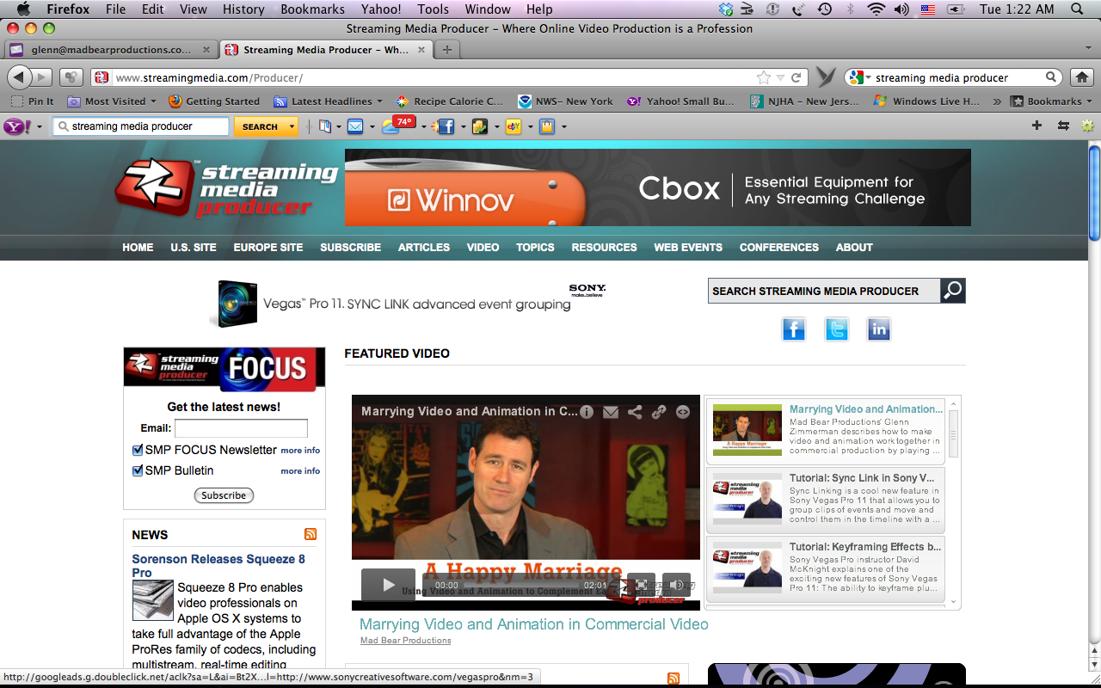This screenshot has height=688, width=1101.
Task: Open Yahoo SEARCH button dropdown arrow
Action: click(292, 126)
